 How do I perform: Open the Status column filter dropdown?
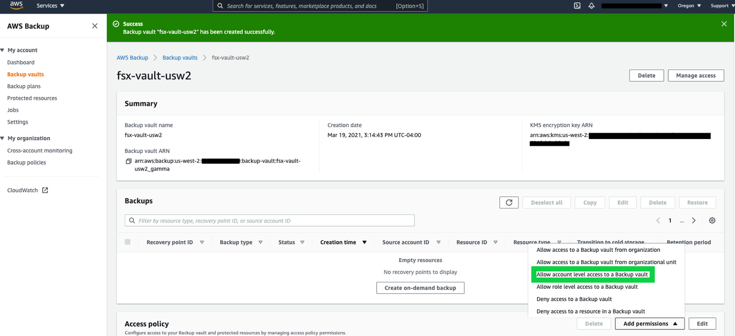303,242
